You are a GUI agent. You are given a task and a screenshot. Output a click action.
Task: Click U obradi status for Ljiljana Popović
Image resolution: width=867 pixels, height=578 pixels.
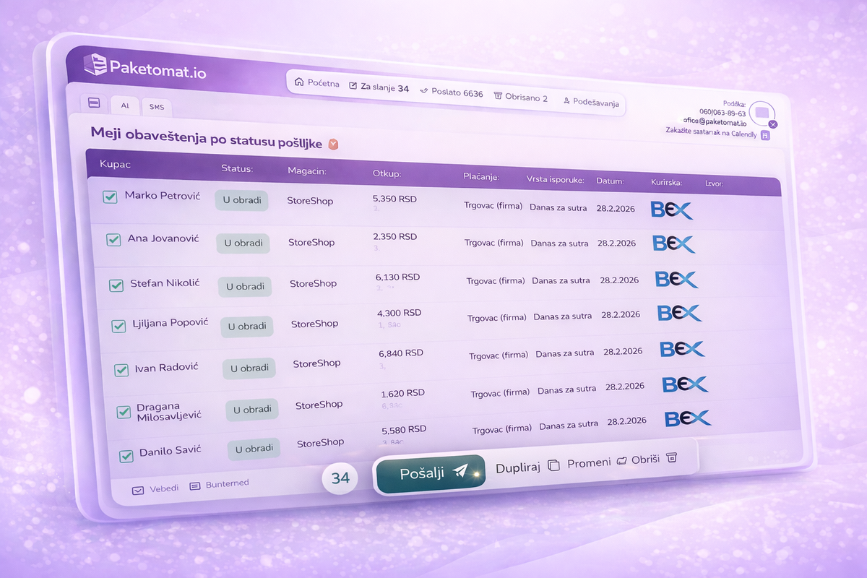coord(247,326)
